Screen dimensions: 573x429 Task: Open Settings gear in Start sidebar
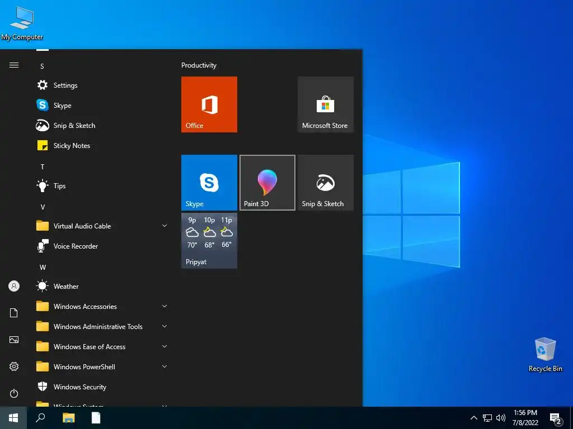(14, 366)
